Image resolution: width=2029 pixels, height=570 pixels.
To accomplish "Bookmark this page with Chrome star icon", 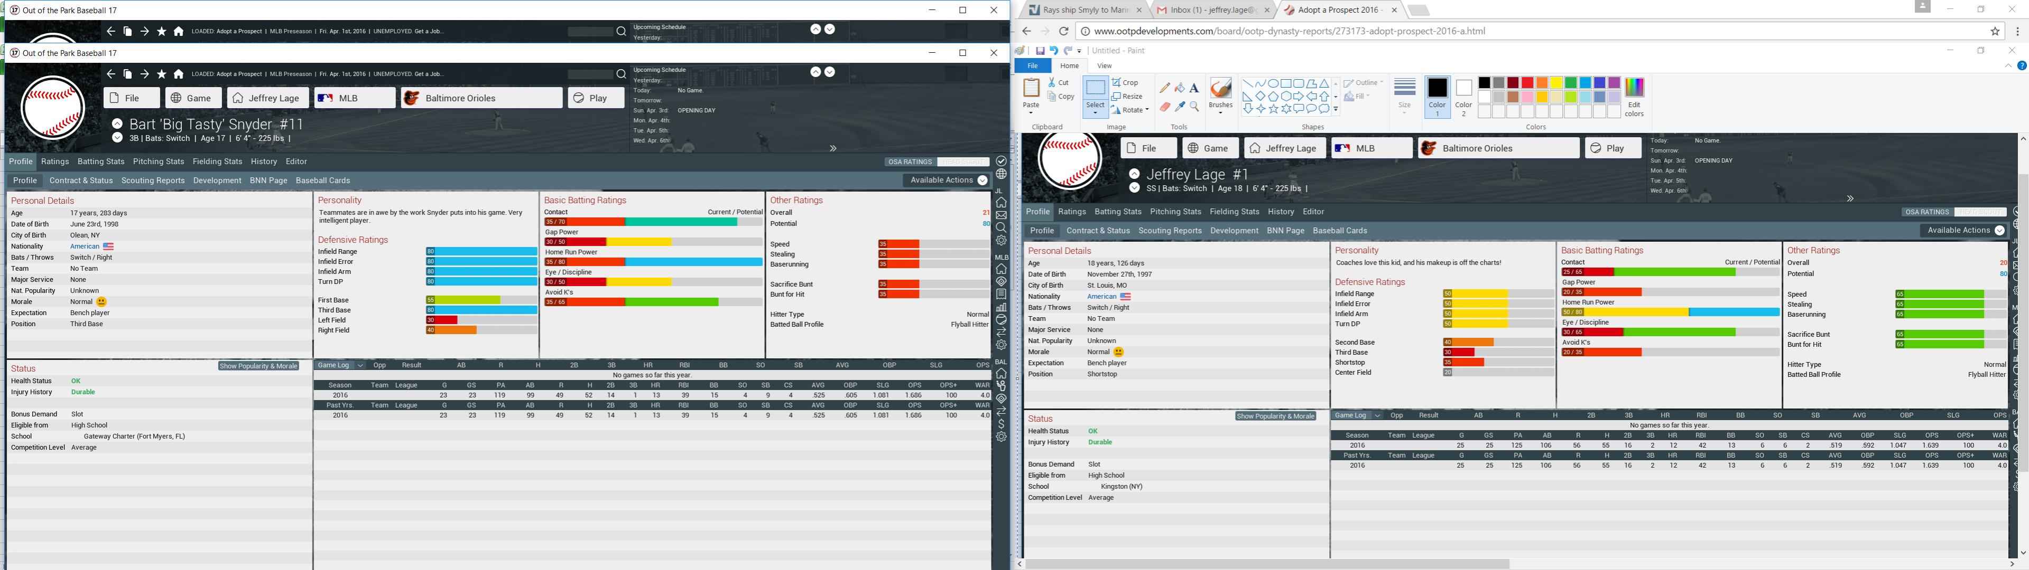I will 1995,32.
